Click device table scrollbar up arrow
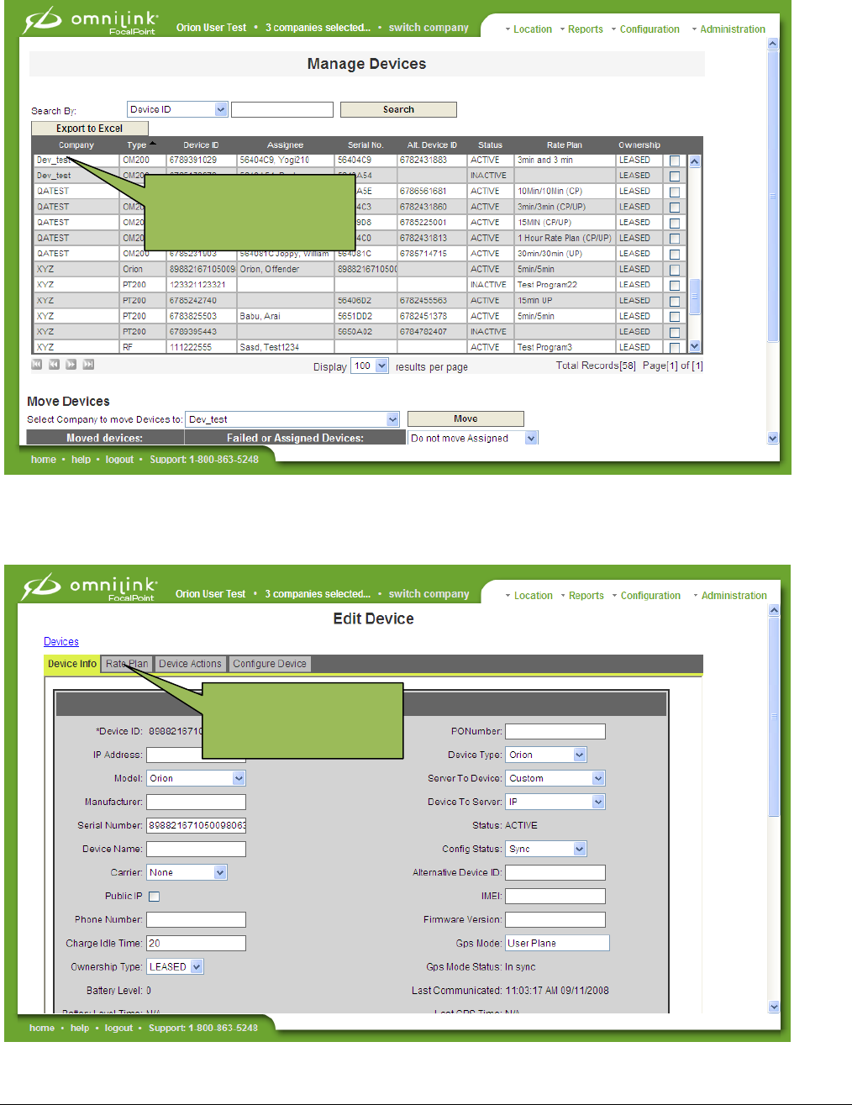 (x=695, y=161)
